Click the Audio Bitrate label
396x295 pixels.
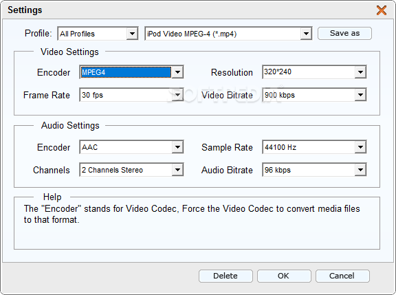click(x=227, y=170)
